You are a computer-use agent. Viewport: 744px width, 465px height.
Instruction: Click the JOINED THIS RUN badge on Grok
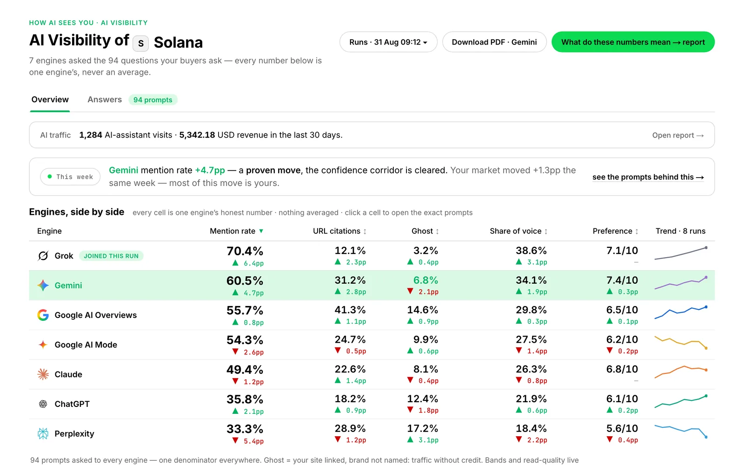point(111,256)
